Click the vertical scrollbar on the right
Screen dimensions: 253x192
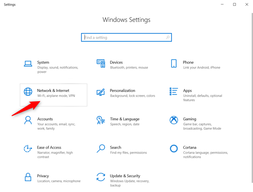pos(252,98)
